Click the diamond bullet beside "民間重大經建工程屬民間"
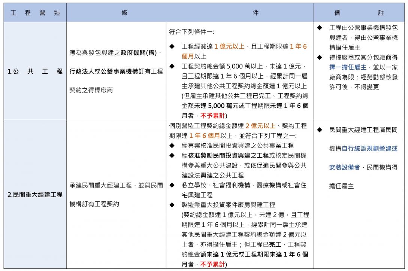Screen dimensions: 408x271 pos(319,130)
